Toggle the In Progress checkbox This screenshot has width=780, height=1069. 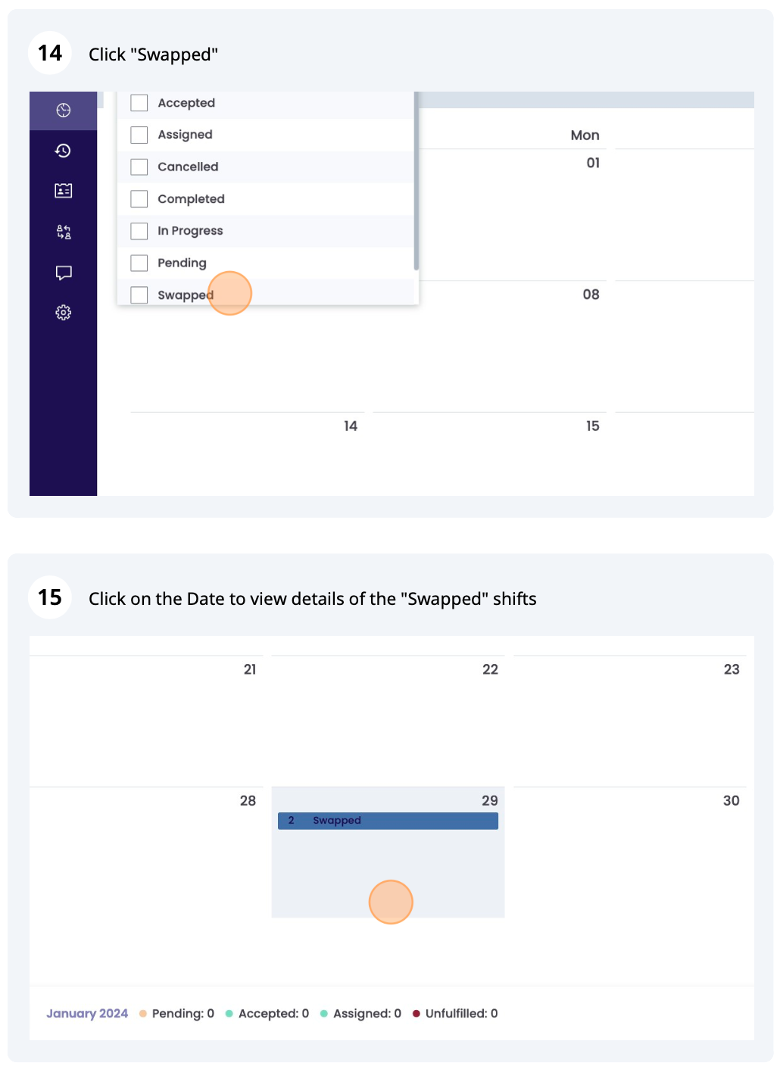coord(139,231)
